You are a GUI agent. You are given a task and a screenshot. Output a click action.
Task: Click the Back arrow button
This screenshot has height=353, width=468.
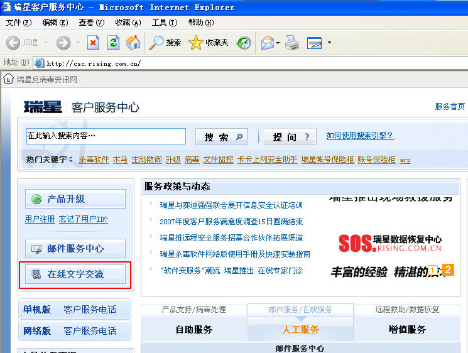[13, 43]
